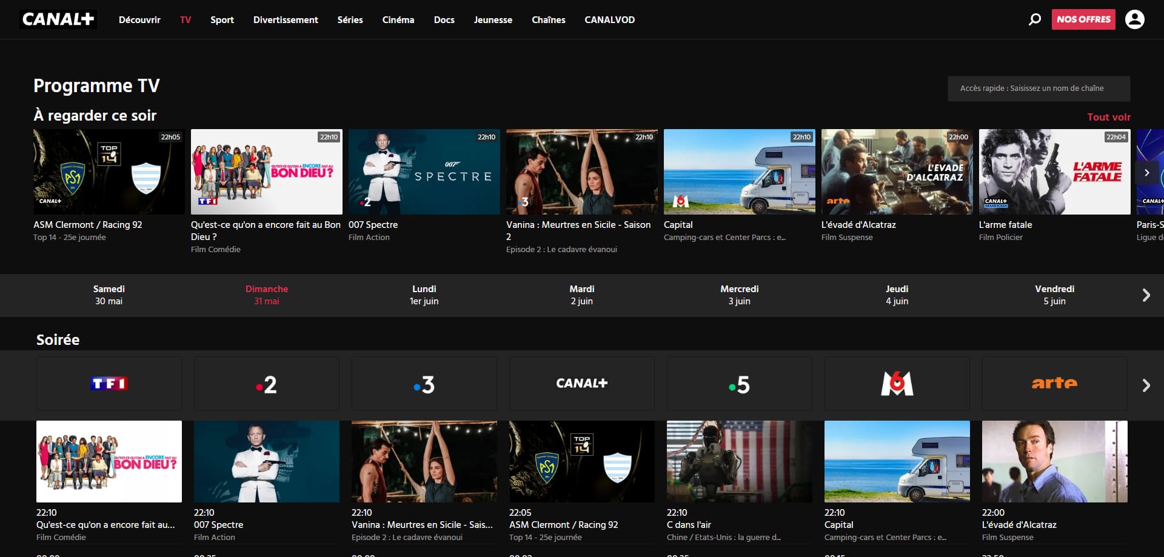Open the Jeunesse section
This screenshot has height=557, width=1164.
click(x=493, y=19)
